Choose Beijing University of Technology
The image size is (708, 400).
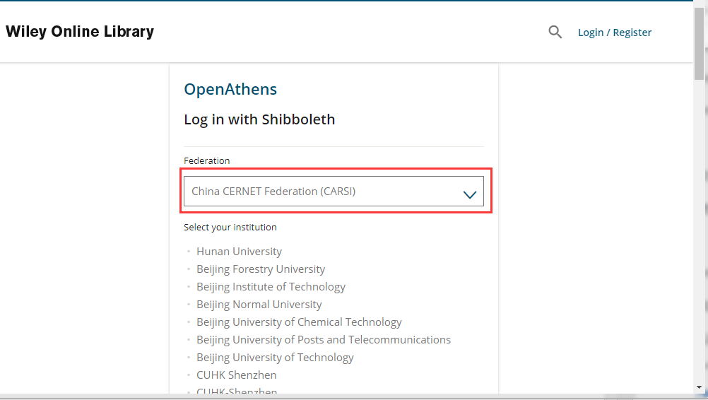click(x=275, y=358)
